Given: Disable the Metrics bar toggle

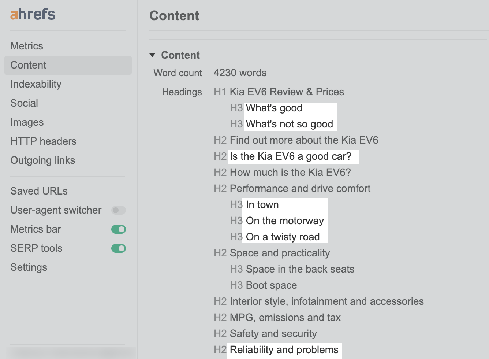Looking at the screenshot, I should click(x=118, y=229).
